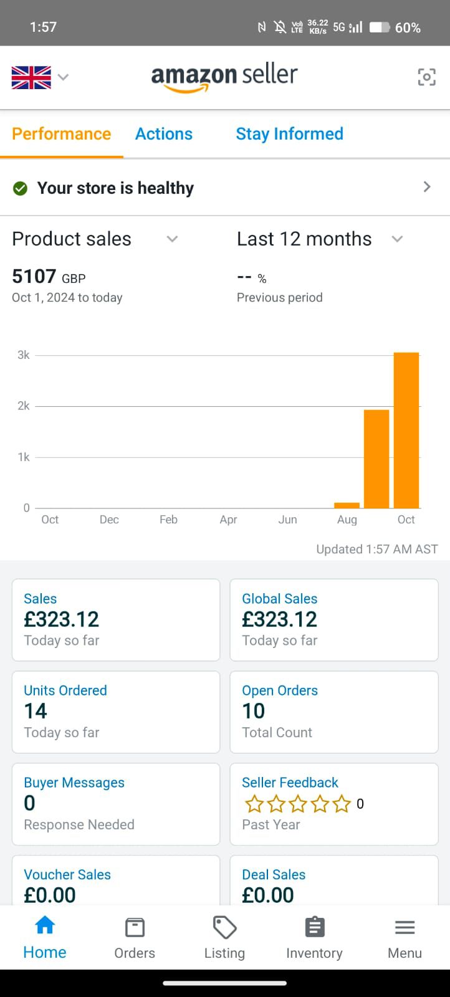Switch to the Actions tab
The image size is (450, 997).
point(164,134)
